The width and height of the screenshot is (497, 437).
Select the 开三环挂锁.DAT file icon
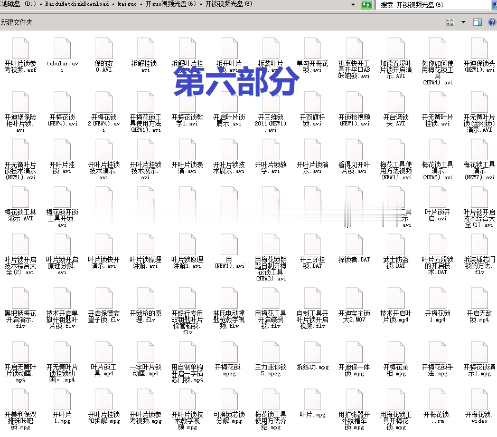pos(313,244)
